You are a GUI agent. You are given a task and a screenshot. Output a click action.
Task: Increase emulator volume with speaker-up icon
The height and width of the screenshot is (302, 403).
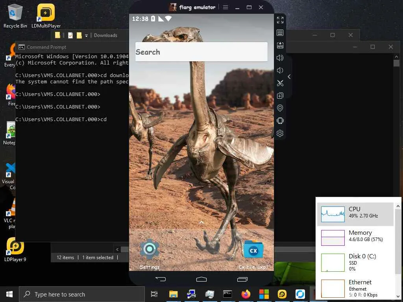click(280, 58)
